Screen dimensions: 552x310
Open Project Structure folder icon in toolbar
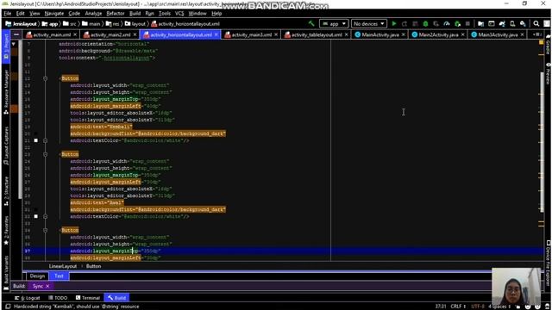click(x=480, y=23)
